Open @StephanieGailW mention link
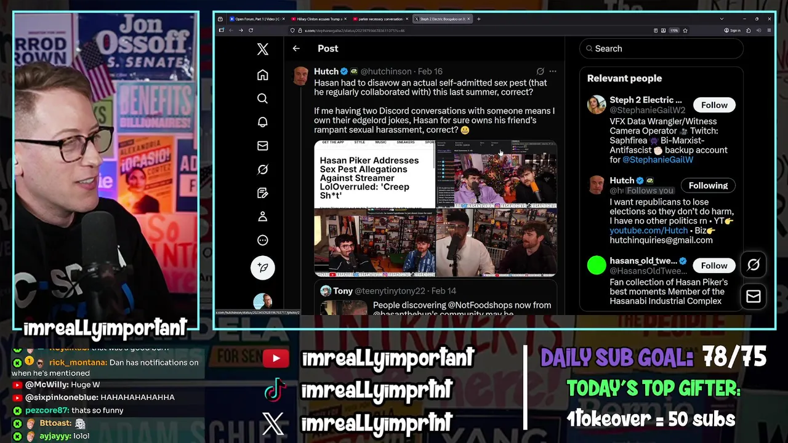 click(657, 160)
